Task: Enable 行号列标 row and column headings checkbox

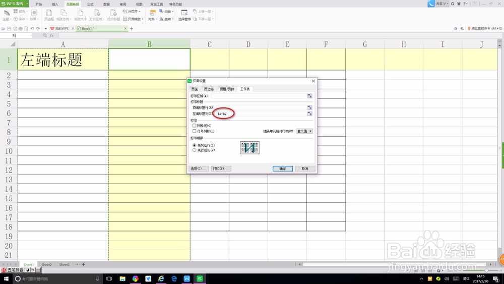Action: [194, 131]
